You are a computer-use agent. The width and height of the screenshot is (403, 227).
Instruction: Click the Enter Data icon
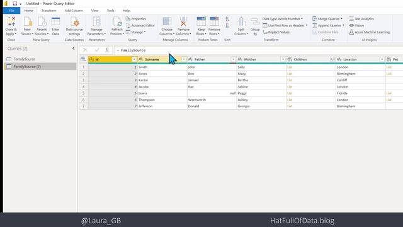(x=55, y=21)
